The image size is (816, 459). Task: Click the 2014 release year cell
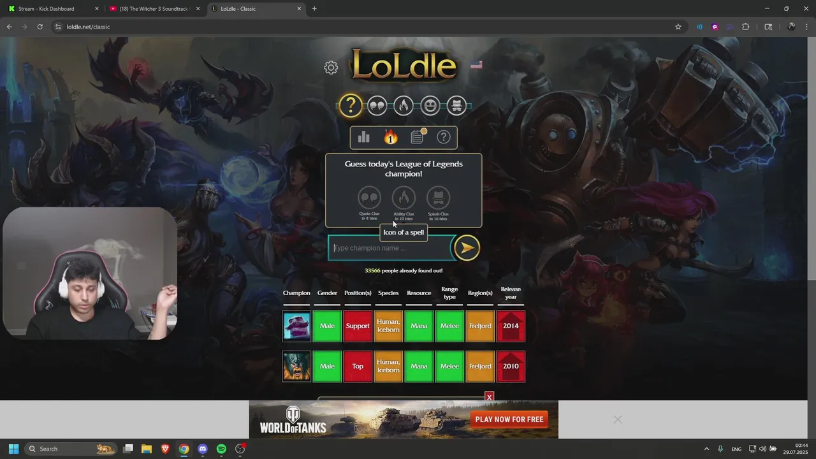pyautogui.click(x=511, y=326)
